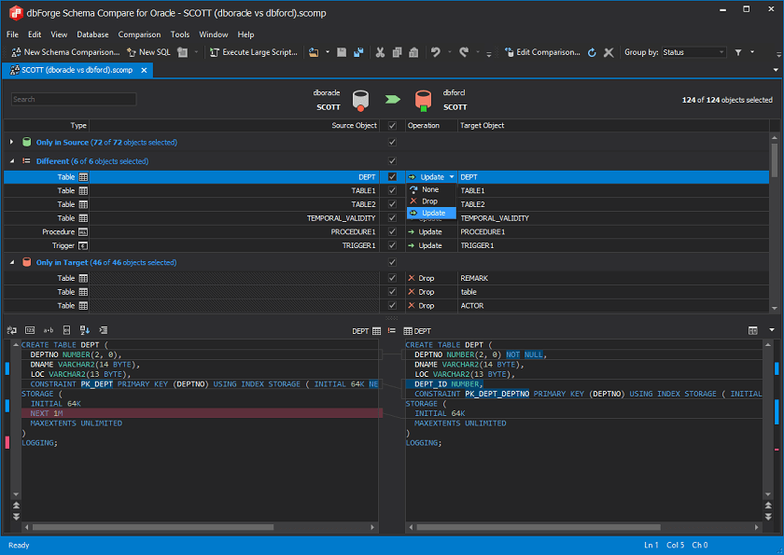Image resolution: width=784 pixels, height=555 pixels.
Task: Click the Copy icon in the toolbar
Action: [397, 52]
